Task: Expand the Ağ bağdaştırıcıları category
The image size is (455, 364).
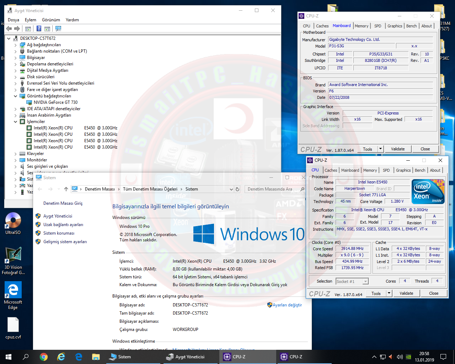Action: point(16,45)
